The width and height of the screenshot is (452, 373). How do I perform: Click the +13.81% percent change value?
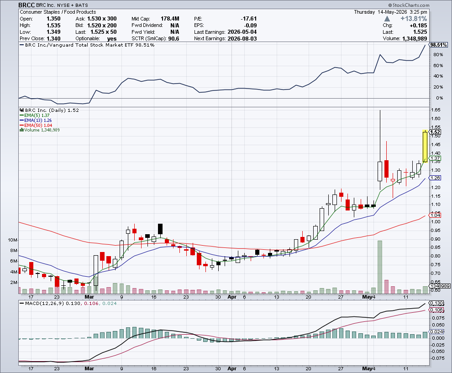(414, 19)
